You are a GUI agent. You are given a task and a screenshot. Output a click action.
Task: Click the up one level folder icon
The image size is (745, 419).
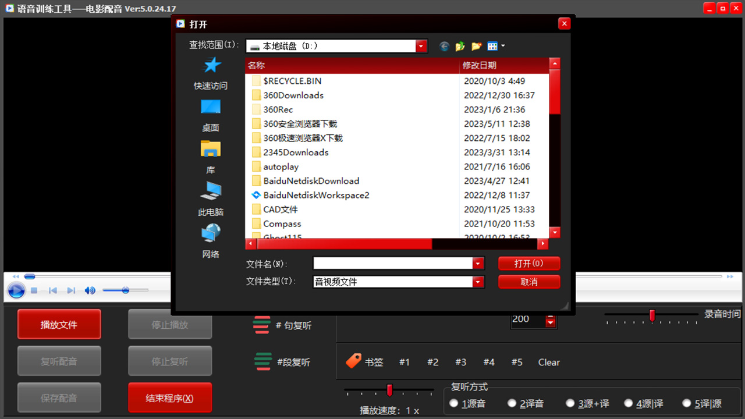pos(460,47)
